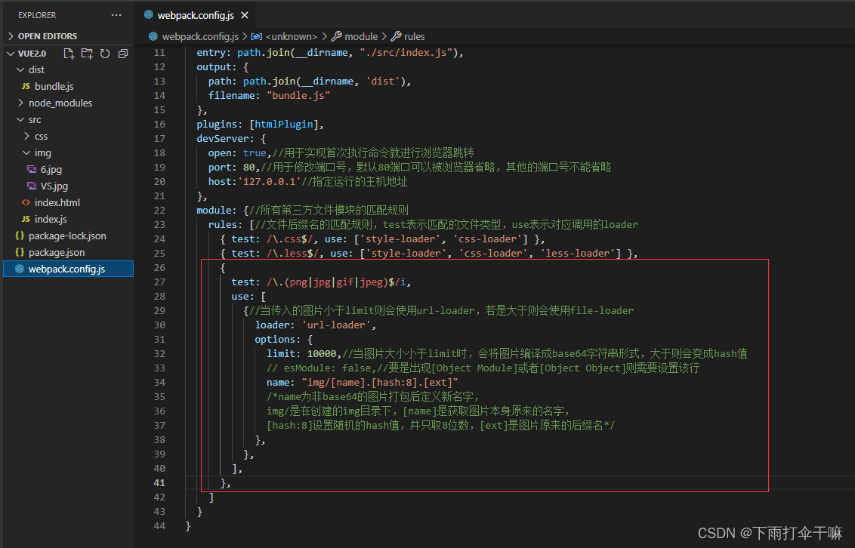This screenshot has height=548, width=855.
Task: Click the module breadcrumb segment
Action: point(361,36)
